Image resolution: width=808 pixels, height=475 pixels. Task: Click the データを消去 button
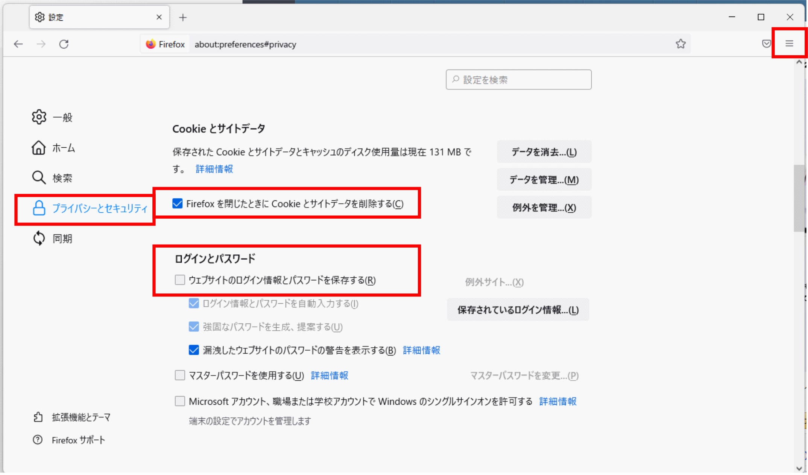pos(544,152)
